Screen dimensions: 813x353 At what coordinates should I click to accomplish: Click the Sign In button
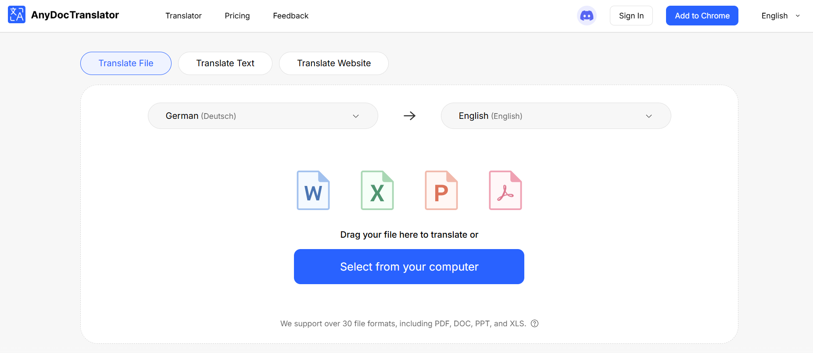(631, 16)
